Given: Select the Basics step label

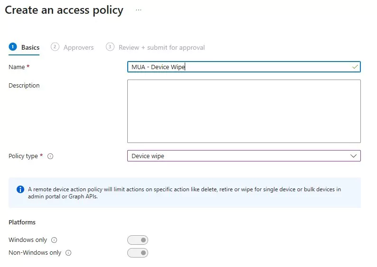Looking at the screenshot, I should click(30, 47).
